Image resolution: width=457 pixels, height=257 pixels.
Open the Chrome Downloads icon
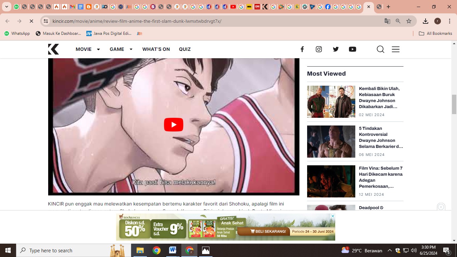426,21
